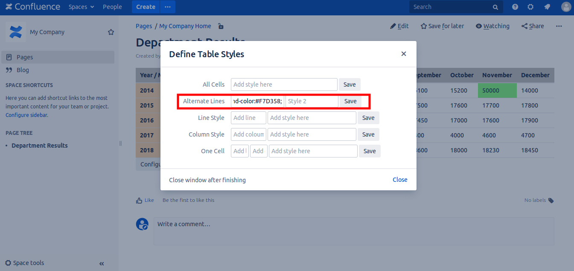This screenshot has width=574, height=271.
Task: Click the All Cells style input field
Action: (284, 85)
